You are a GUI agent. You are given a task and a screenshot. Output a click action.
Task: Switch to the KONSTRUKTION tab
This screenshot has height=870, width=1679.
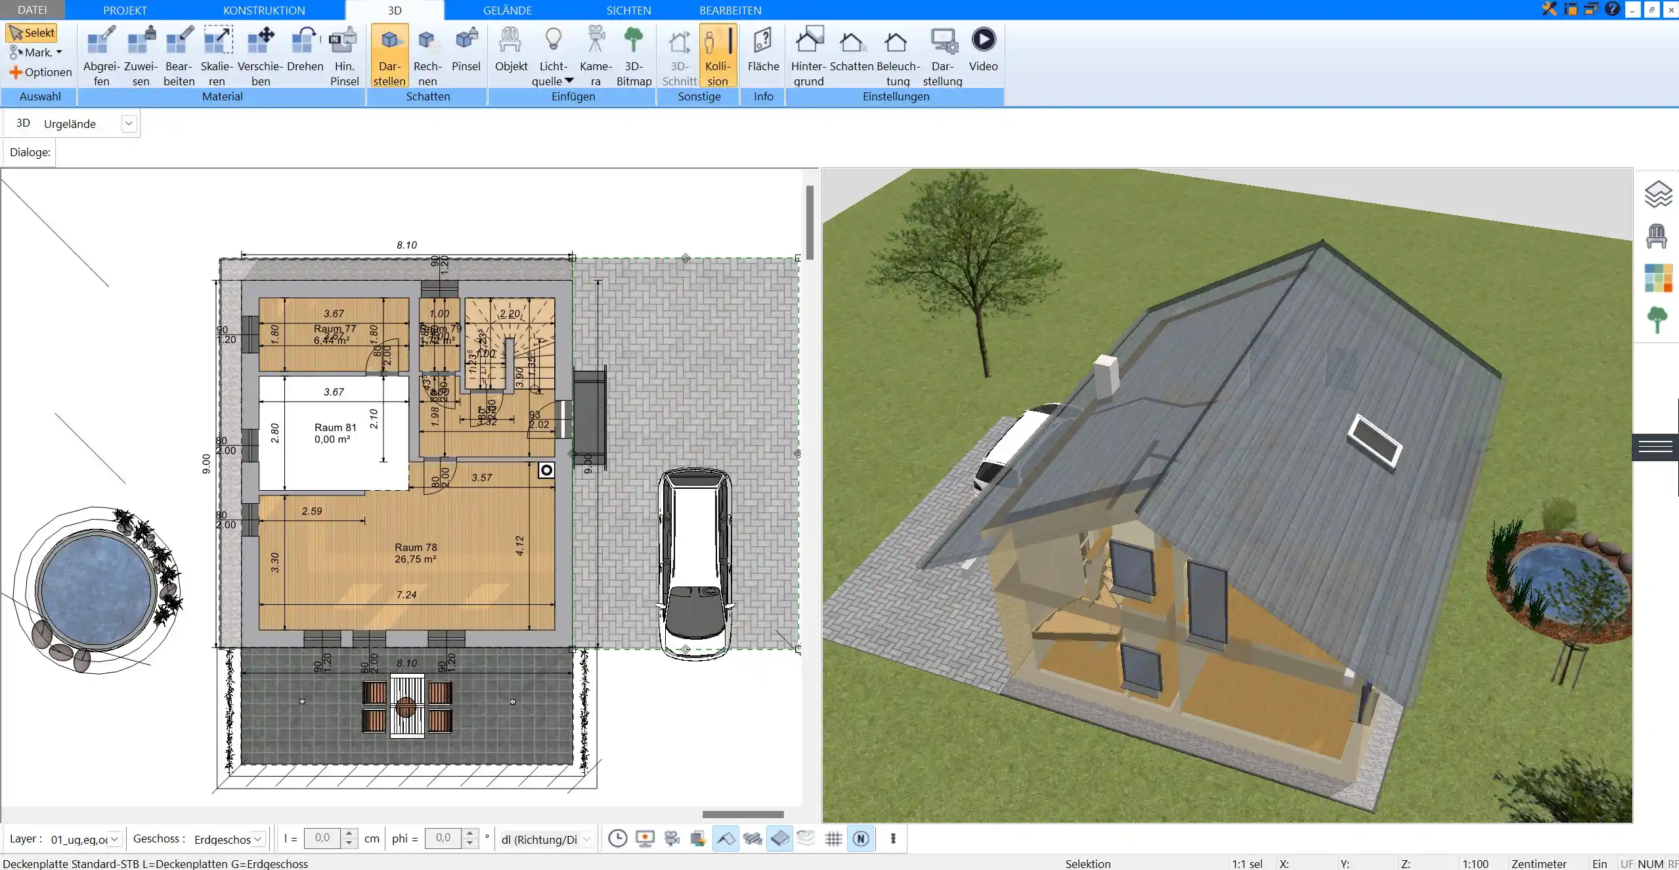tap(264, 10)
